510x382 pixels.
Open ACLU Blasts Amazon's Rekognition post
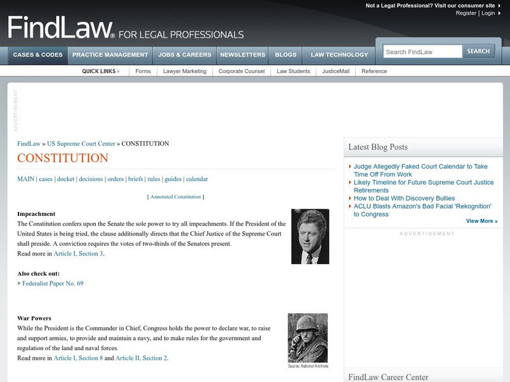tap(422, 210)
